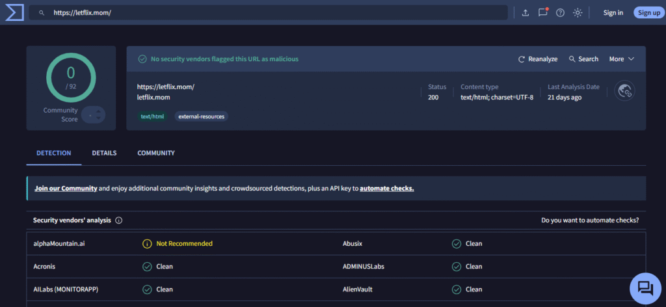Switch to the COMMUNITY tab

[x=156, y=153]
